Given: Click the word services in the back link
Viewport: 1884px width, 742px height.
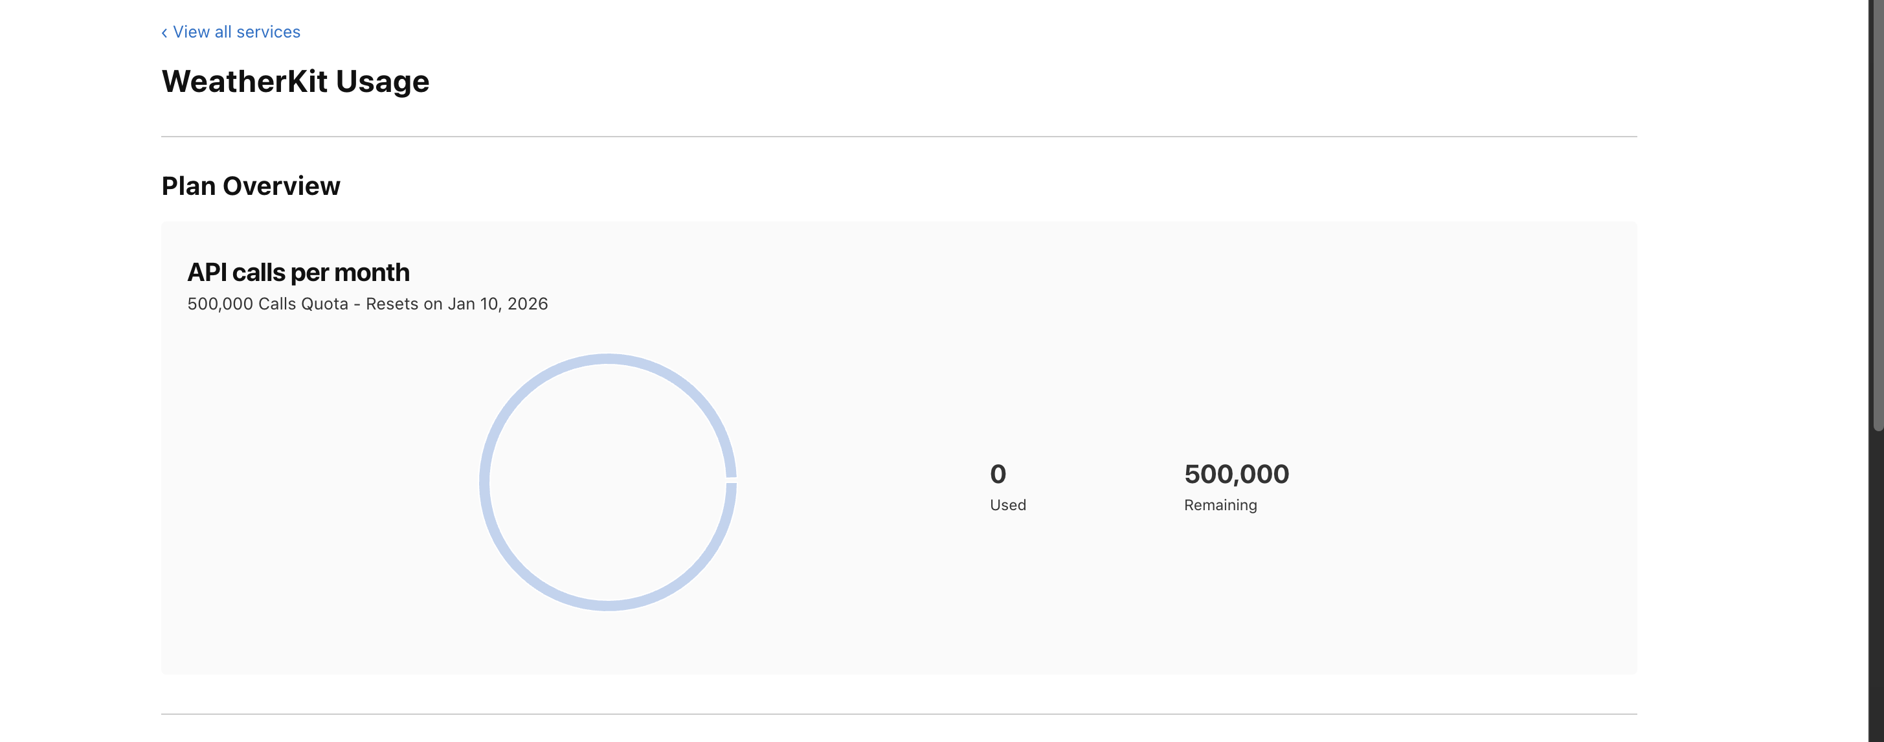Looking at the screenshot, I should coord(269,32).
